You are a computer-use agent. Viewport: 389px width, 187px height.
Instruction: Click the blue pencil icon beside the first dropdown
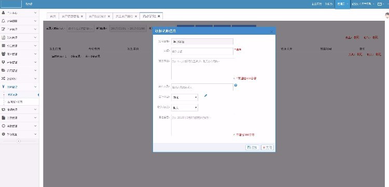tap(205, 96)
